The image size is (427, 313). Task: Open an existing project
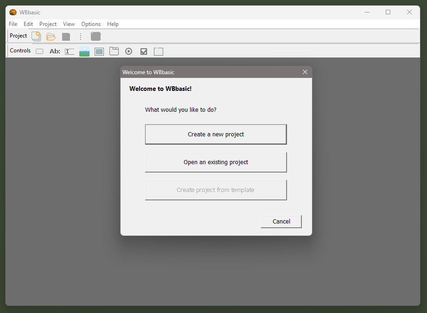(x=216, y=162)
